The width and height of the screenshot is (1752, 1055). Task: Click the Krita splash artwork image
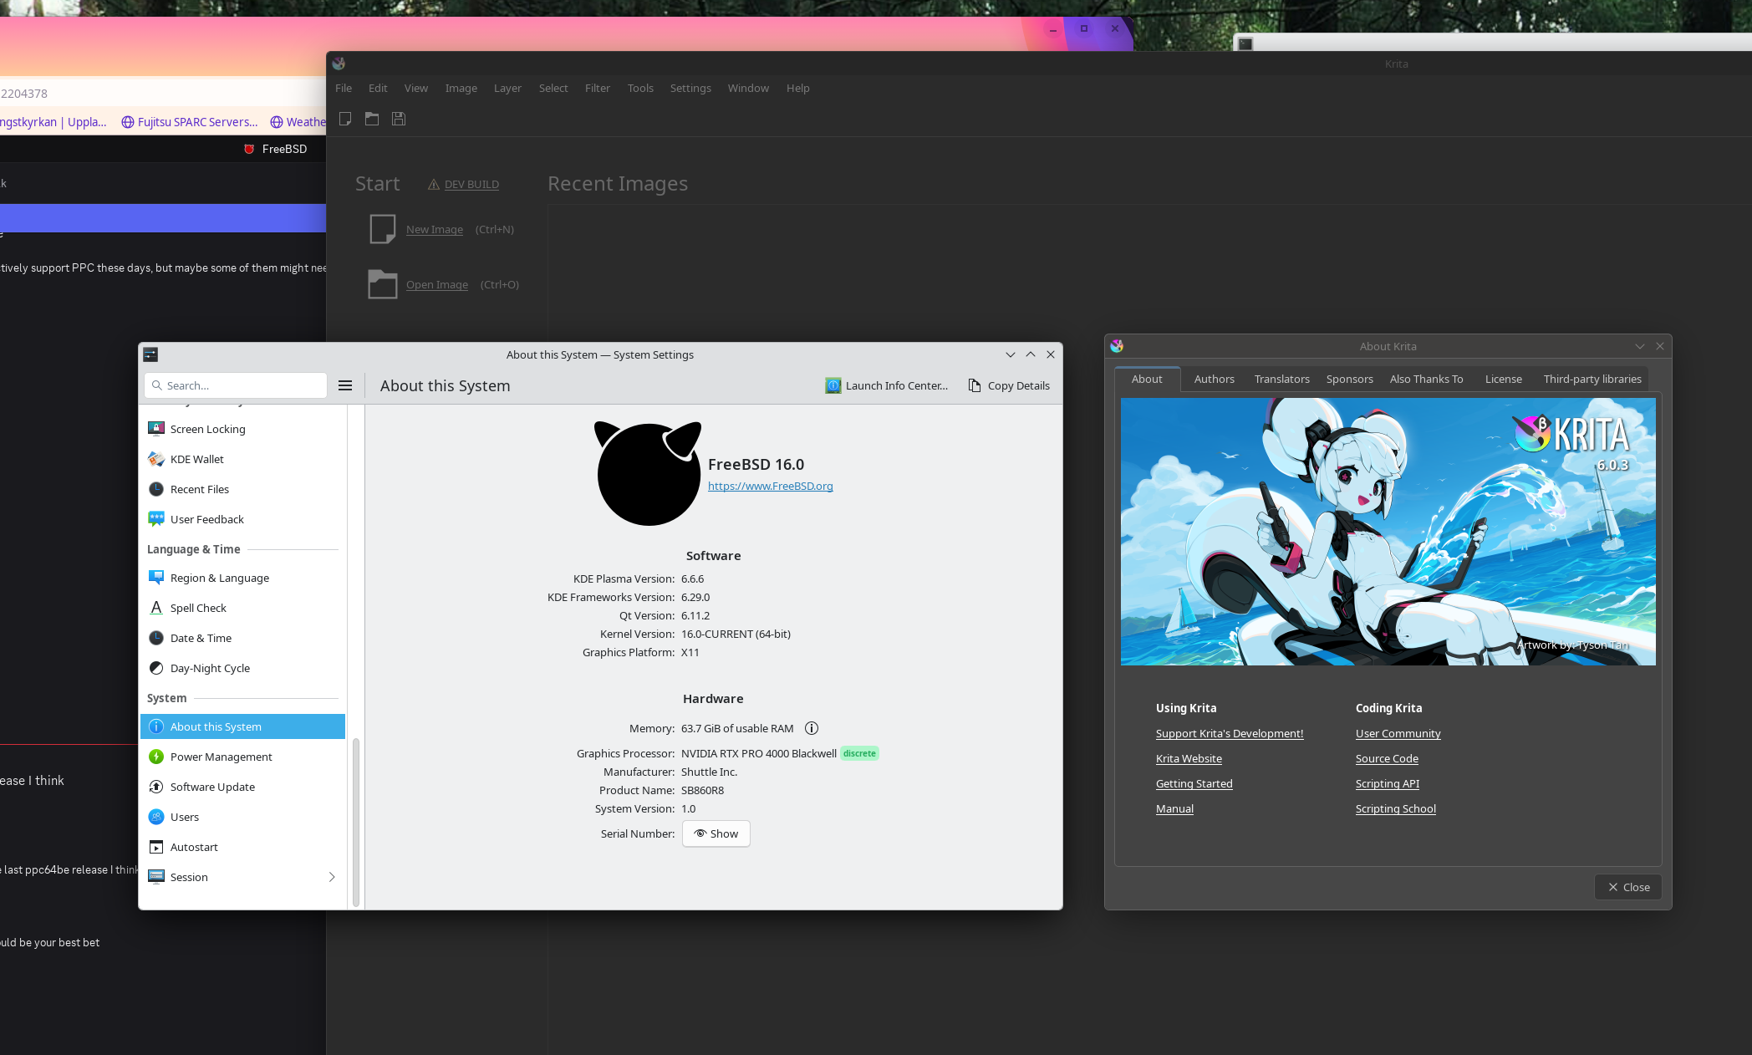click(x=1388, y=532)
